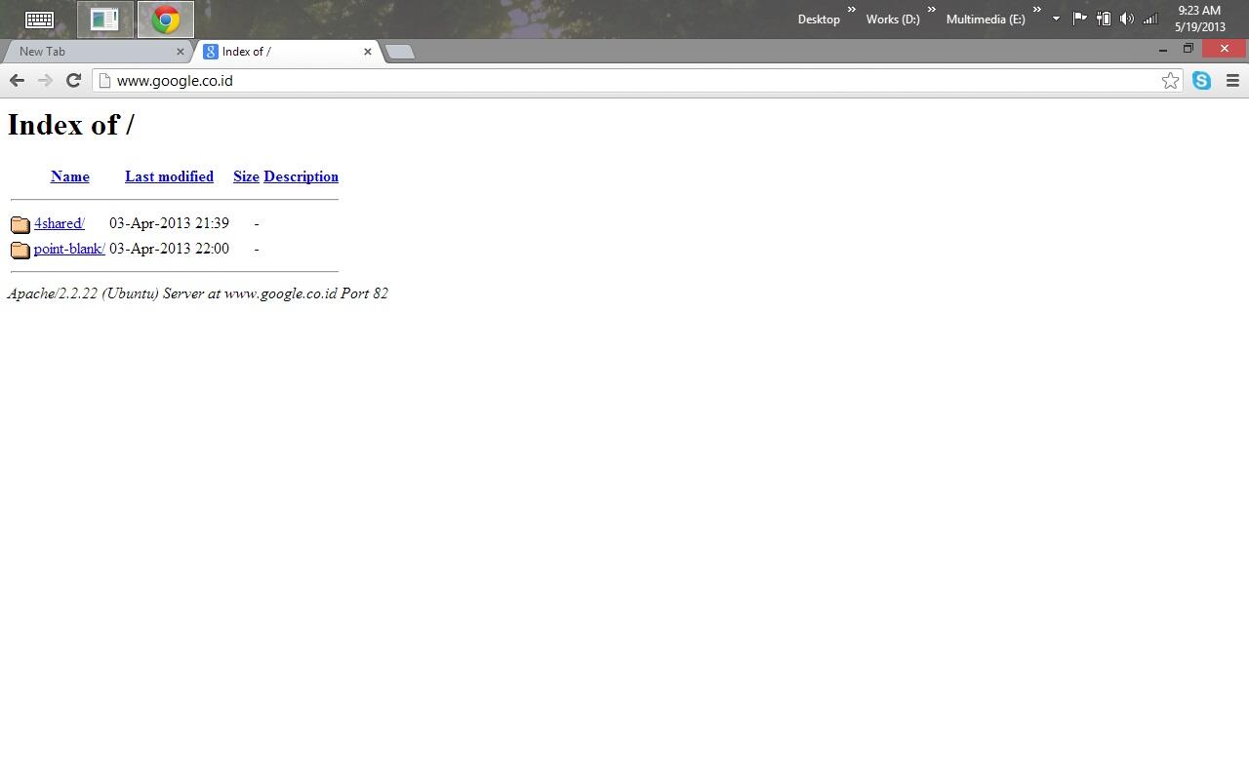The image size is (1249, 780).
Task: Open the network signal icon
Action: click(x=1150, y=19)
